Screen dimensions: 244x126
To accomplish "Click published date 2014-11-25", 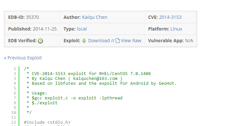I will pos(45,29).
